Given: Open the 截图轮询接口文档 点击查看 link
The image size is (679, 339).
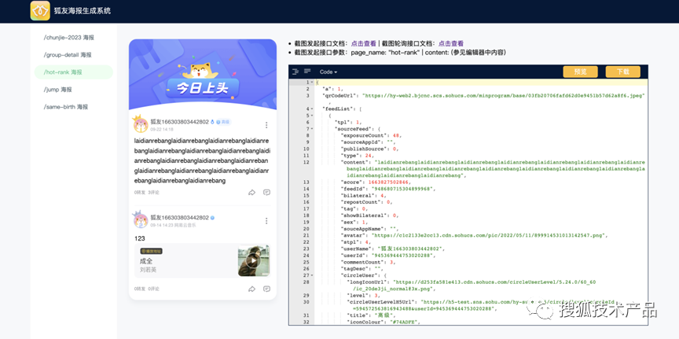Looking at the screenshot, I should tap(451, 43).
